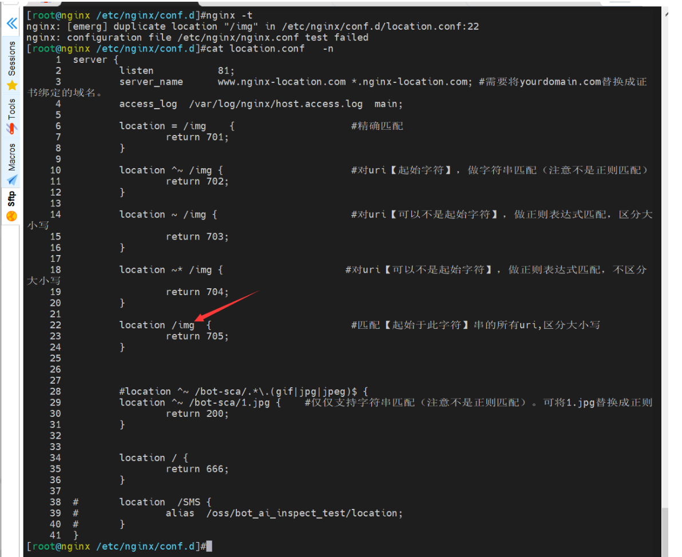Click commented "location /SMS" on line 38
The image size is (682, 557).
point(160,502)
